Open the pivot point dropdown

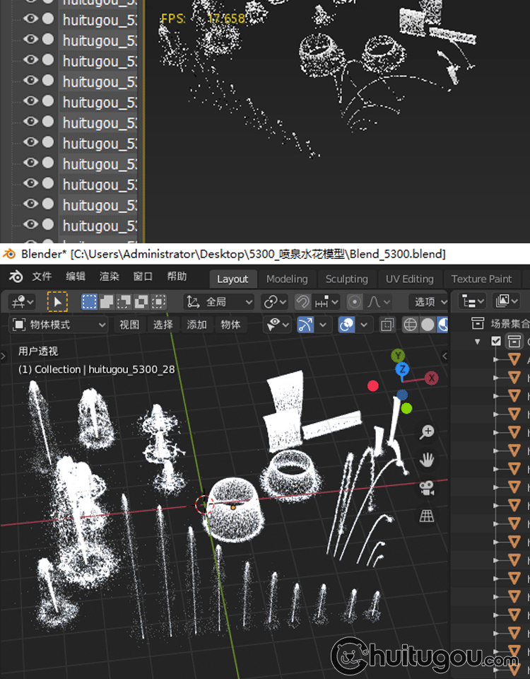tap(275, 302)
